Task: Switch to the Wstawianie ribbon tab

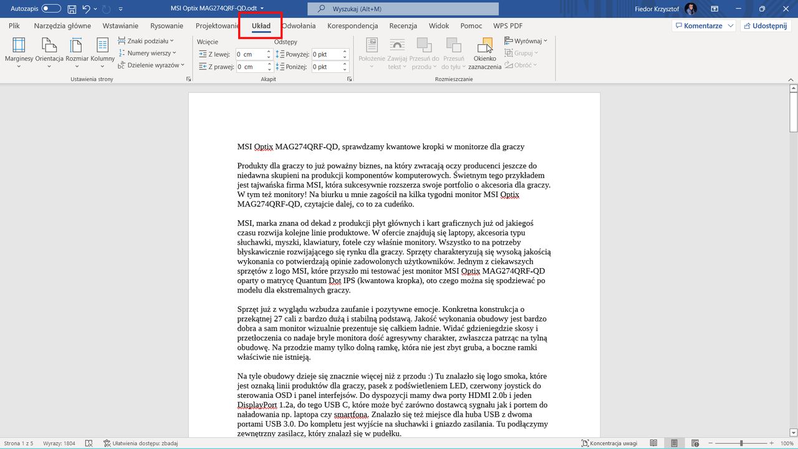Action: point(120,26)
